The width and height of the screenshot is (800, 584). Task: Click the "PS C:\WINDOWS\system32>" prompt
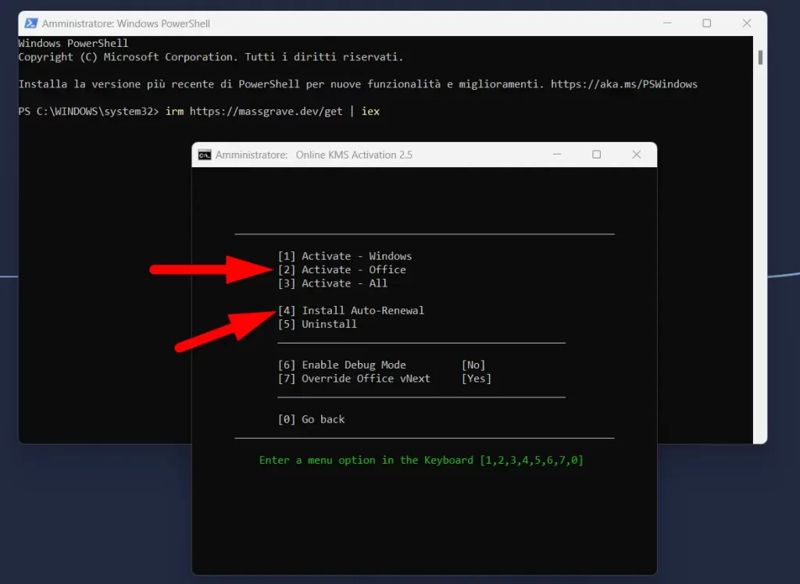pyautogui.click(x=89, y=111)
